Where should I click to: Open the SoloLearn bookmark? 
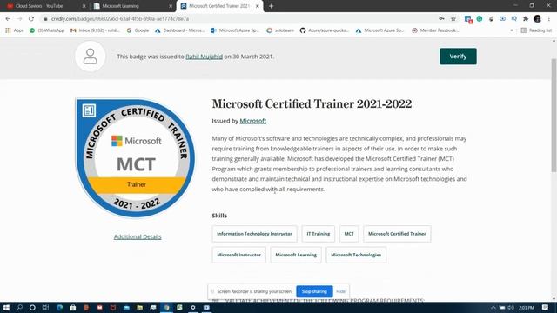coord(280,30)
